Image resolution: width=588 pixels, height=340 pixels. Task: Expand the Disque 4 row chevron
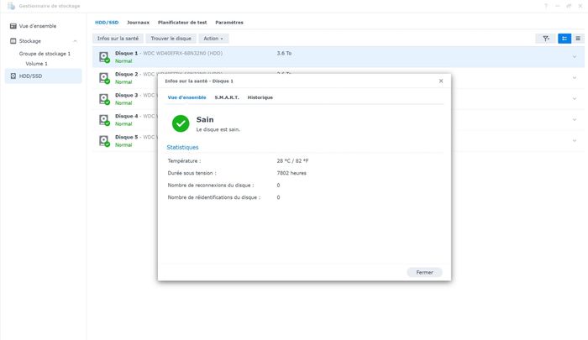click(x=574, y=120)
